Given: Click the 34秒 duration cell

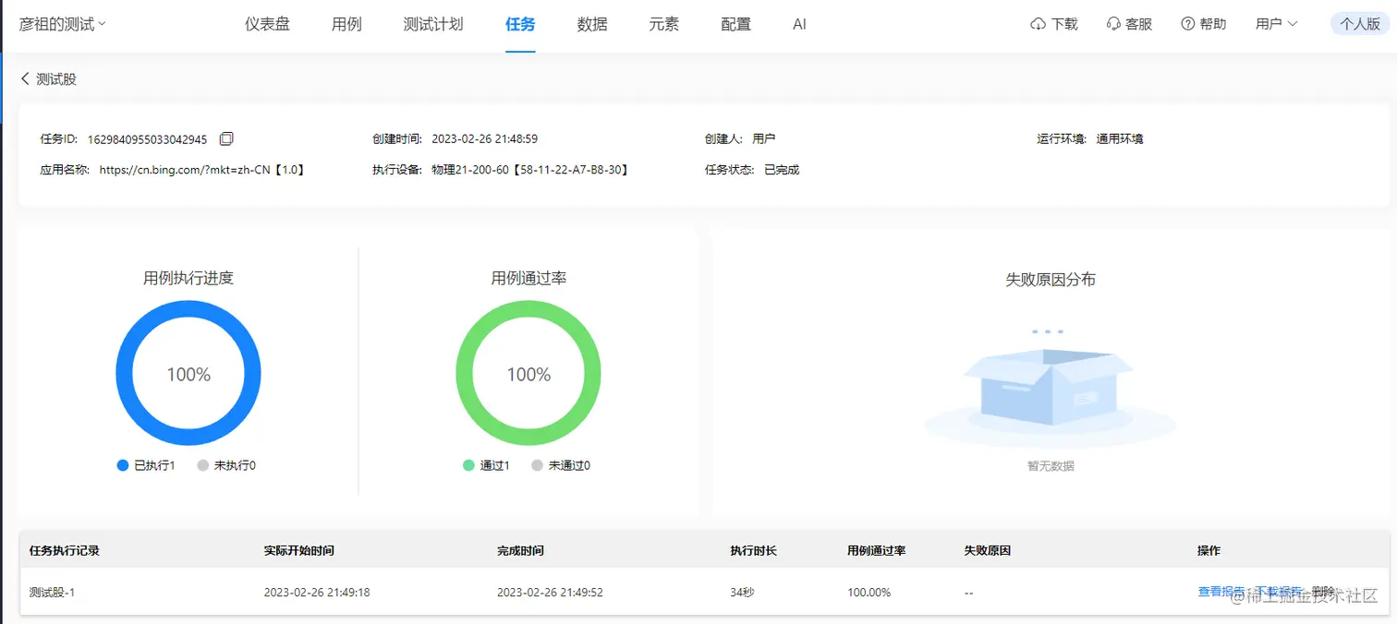Looking at the screenshot, I should coord(742,592).
